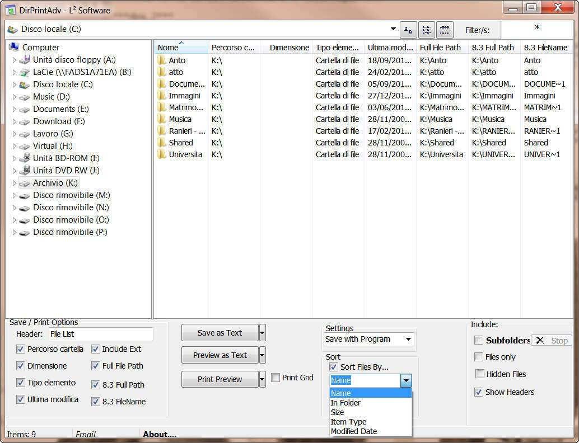Disable Show Headers checkbox
The image size is (579, 443).
tap(479, 392)
